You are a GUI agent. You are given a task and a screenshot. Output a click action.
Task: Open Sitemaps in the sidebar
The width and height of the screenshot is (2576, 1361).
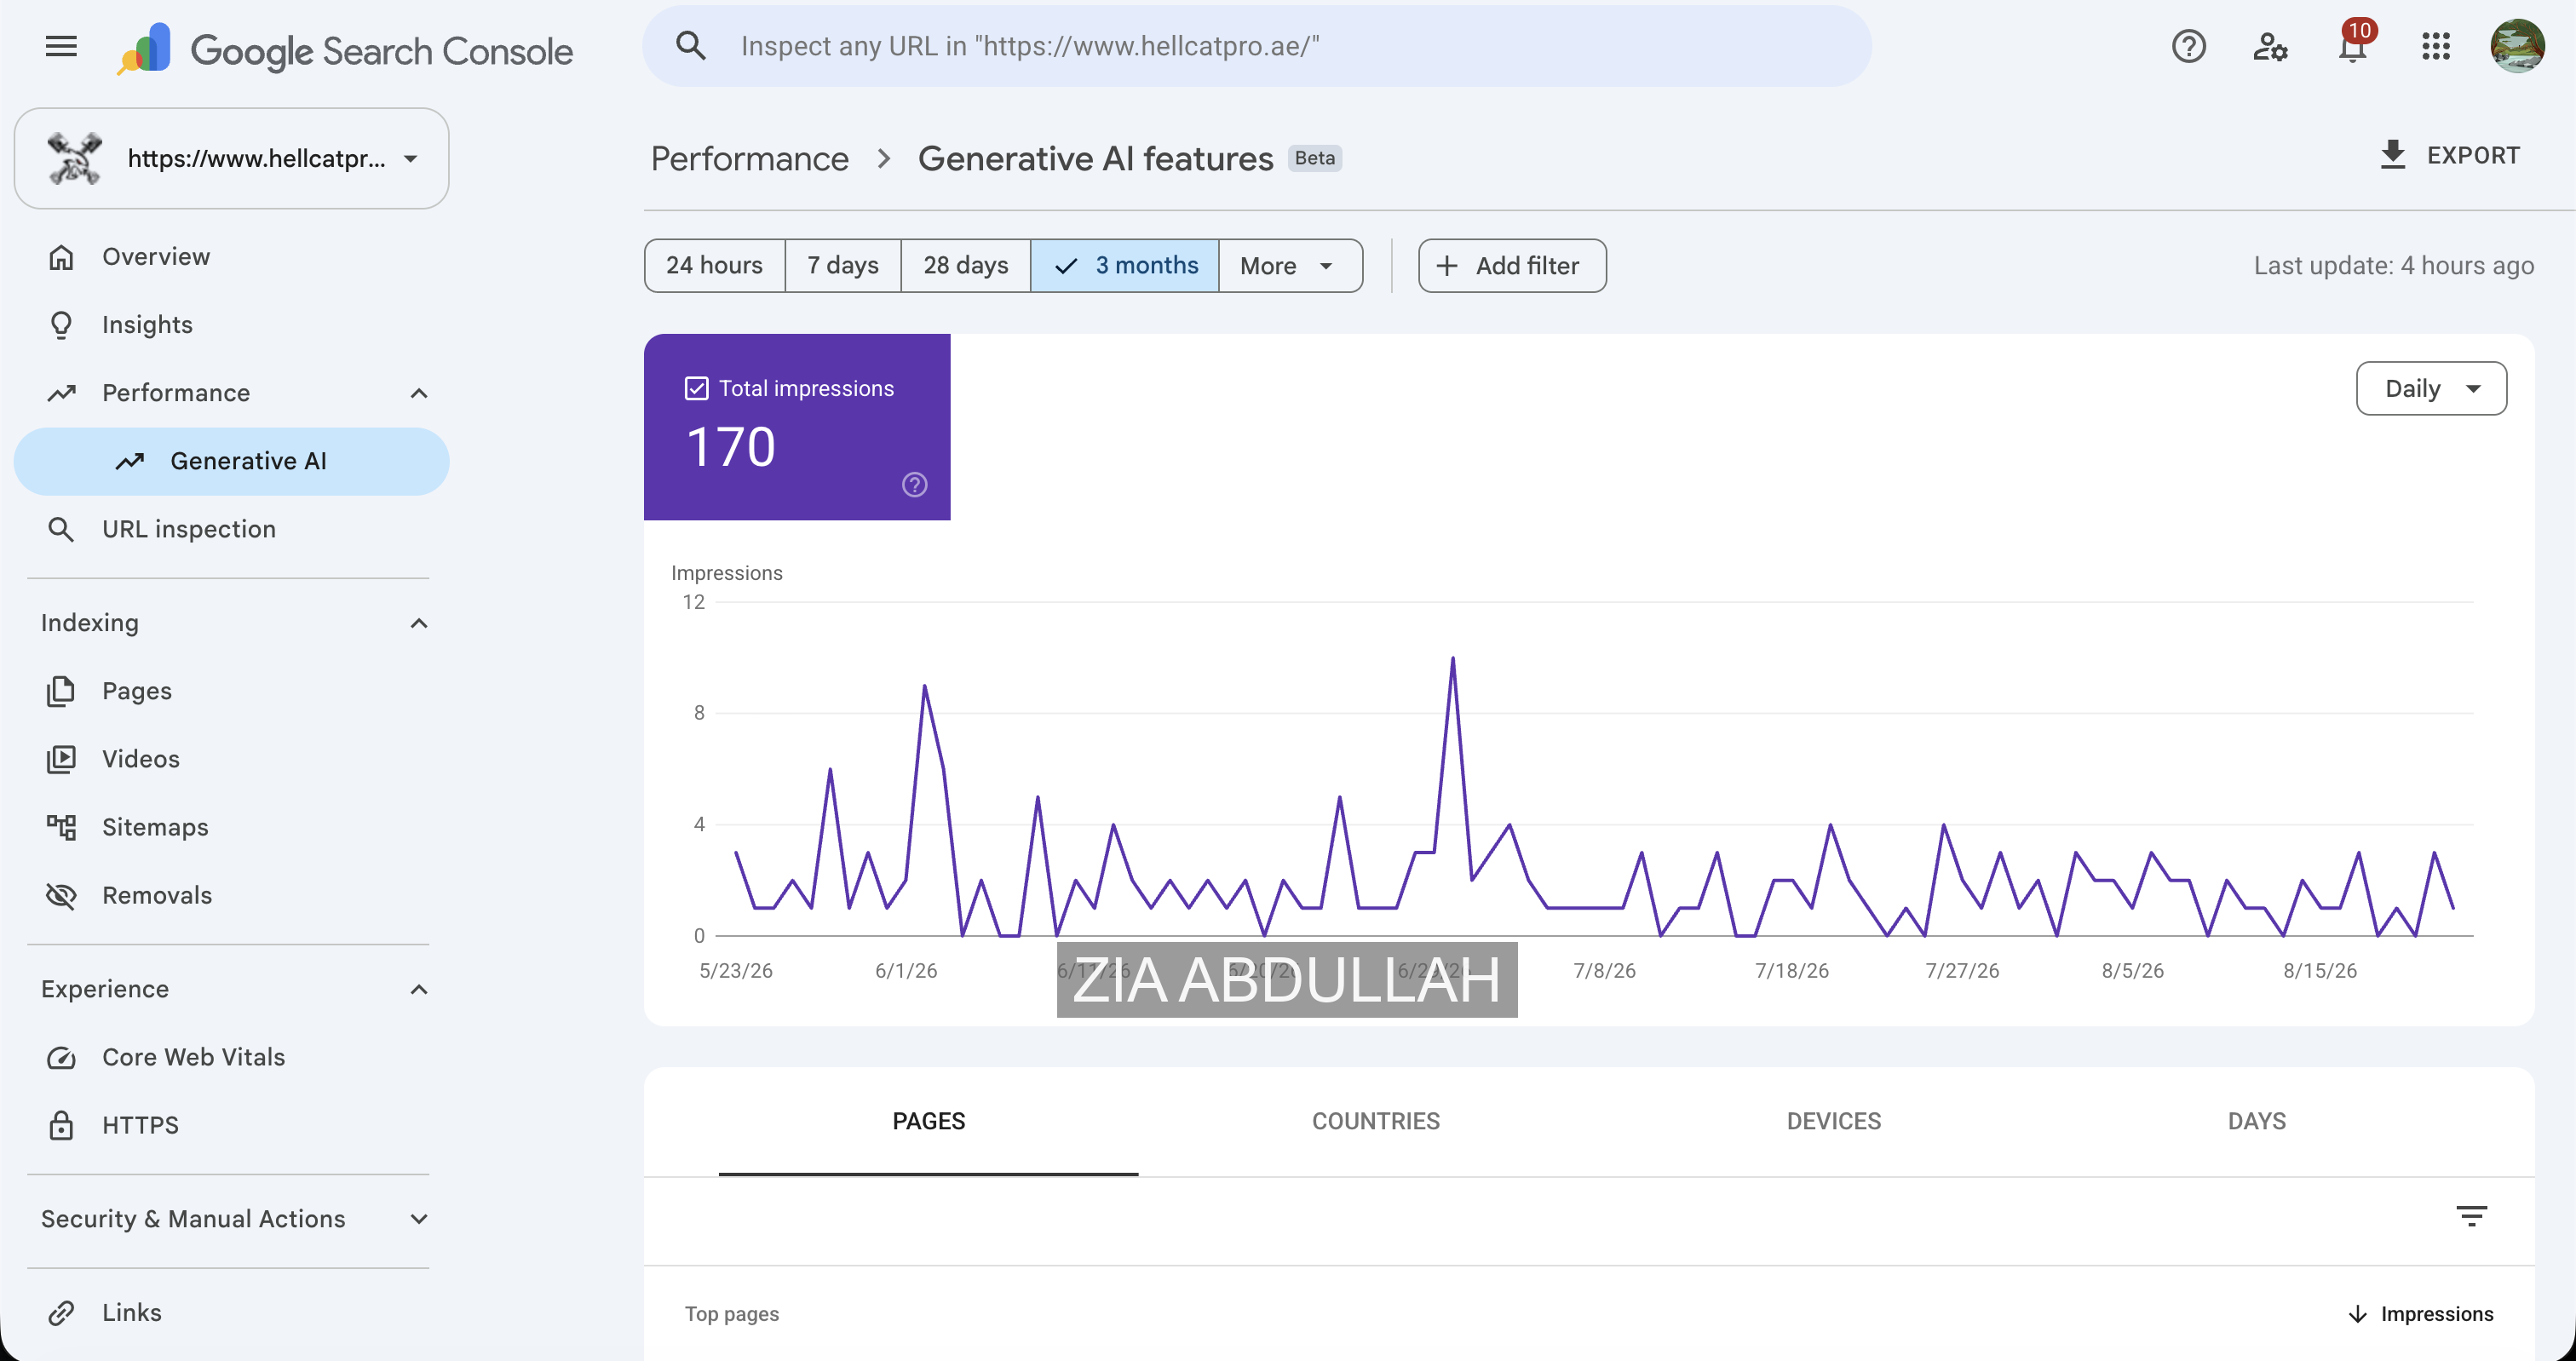pos(231,827)
